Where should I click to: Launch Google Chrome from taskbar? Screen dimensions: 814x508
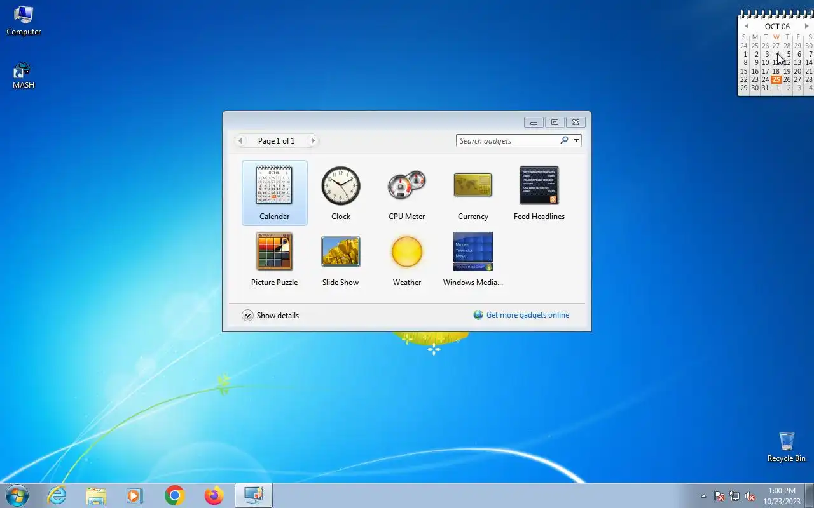click(x=174, y=495)
